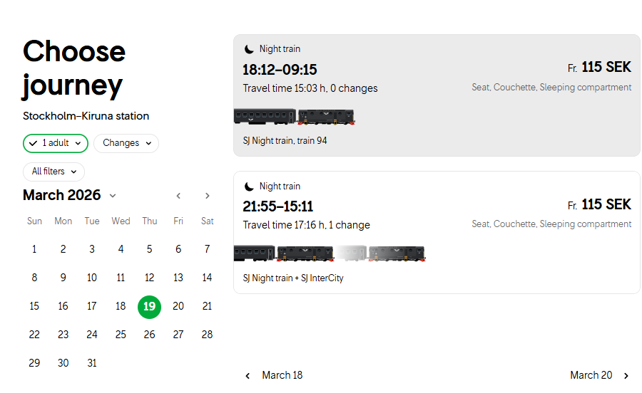Select March 26 in the calendar
Screen dimensions: 642x393
150,335
